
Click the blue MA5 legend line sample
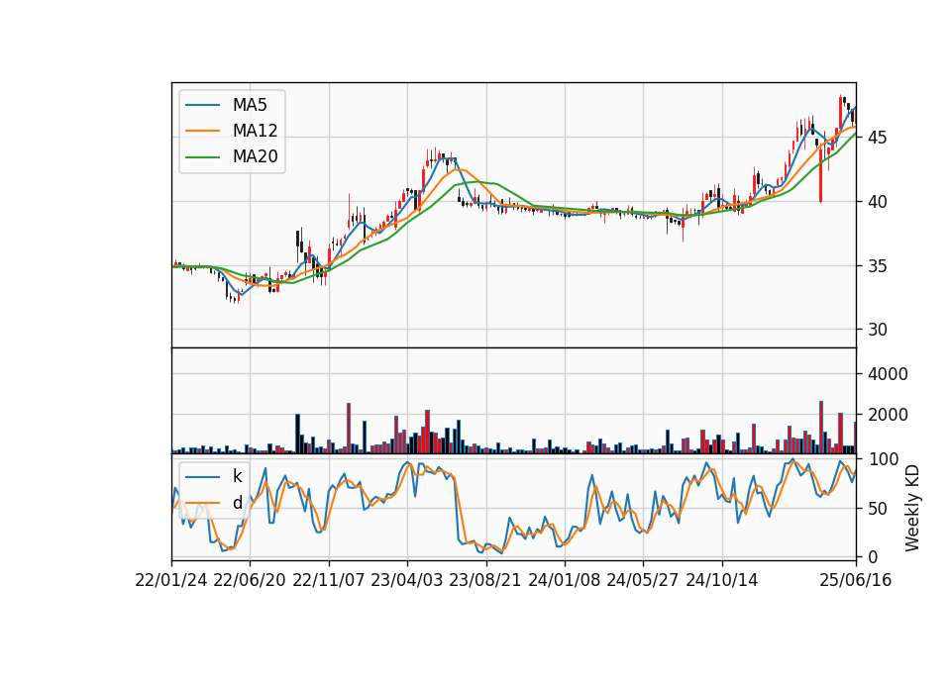coord(202,105)
